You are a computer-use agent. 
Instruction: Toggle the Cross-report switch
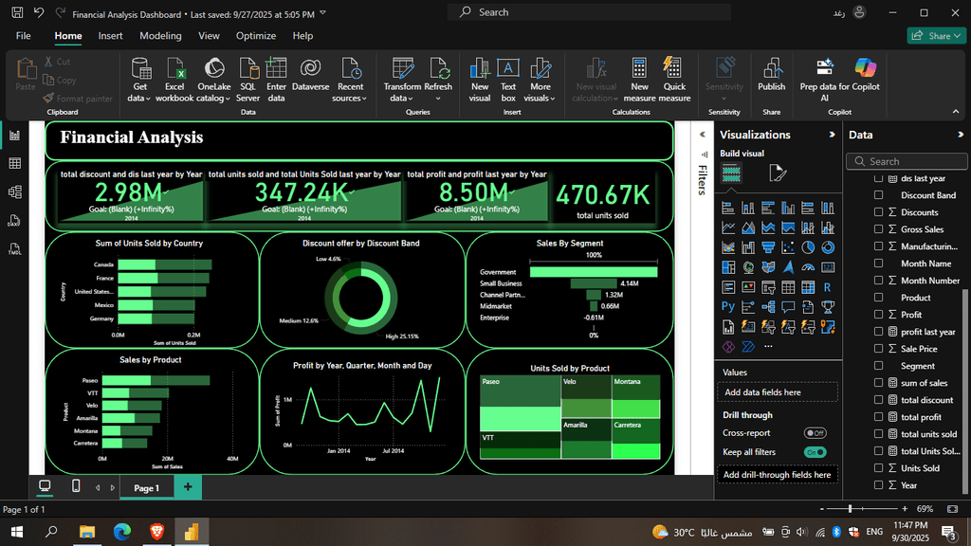(x=815, y=433)
